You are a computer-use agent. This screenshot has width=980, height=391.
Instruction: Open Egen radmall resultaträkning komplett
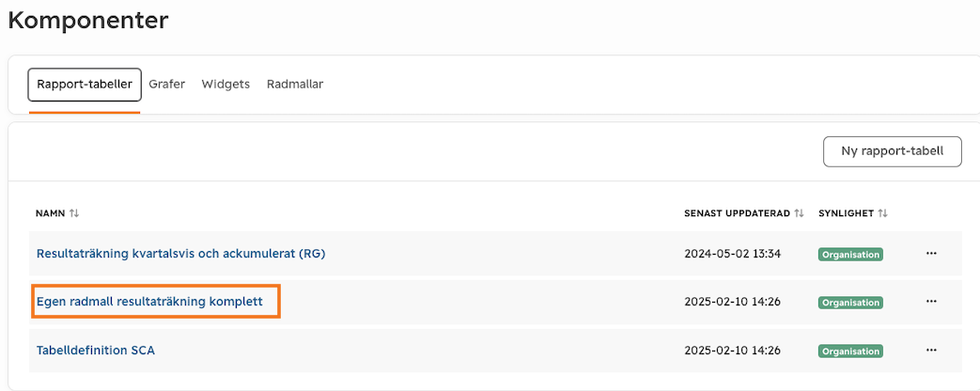pos(150,302)
